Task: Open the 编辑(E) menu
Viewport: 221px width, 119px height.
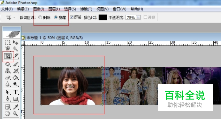Action: 23,9
